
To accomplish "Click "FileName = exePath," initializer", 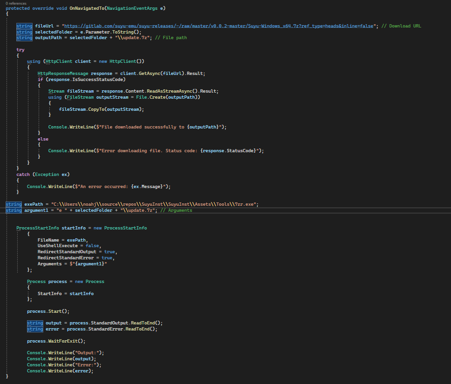I will point(63,240).
